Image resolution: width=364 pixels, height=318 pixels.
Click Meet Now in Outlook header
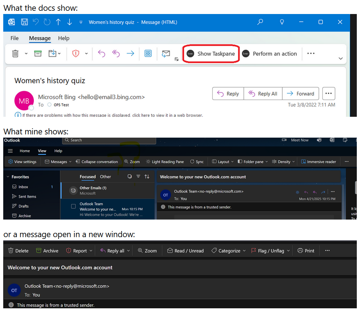coord(295,140)
